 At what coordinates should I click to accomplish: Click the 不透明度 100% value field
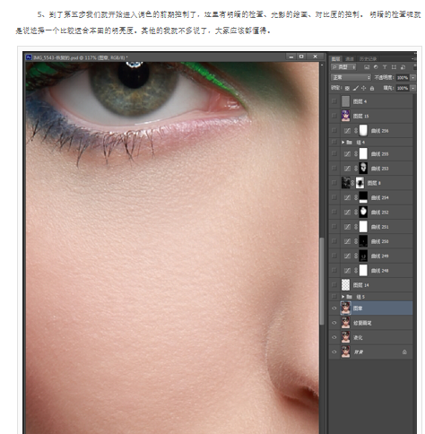tap(403, 77)
